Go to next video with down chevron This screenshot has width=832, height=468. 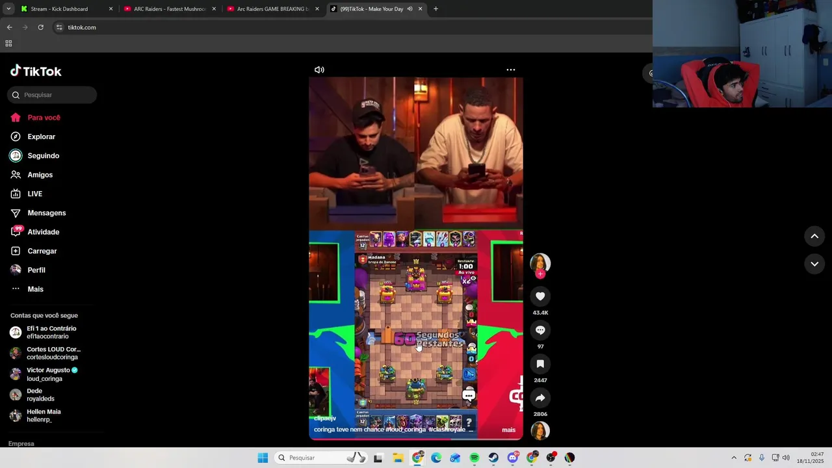tap(814, 264)
